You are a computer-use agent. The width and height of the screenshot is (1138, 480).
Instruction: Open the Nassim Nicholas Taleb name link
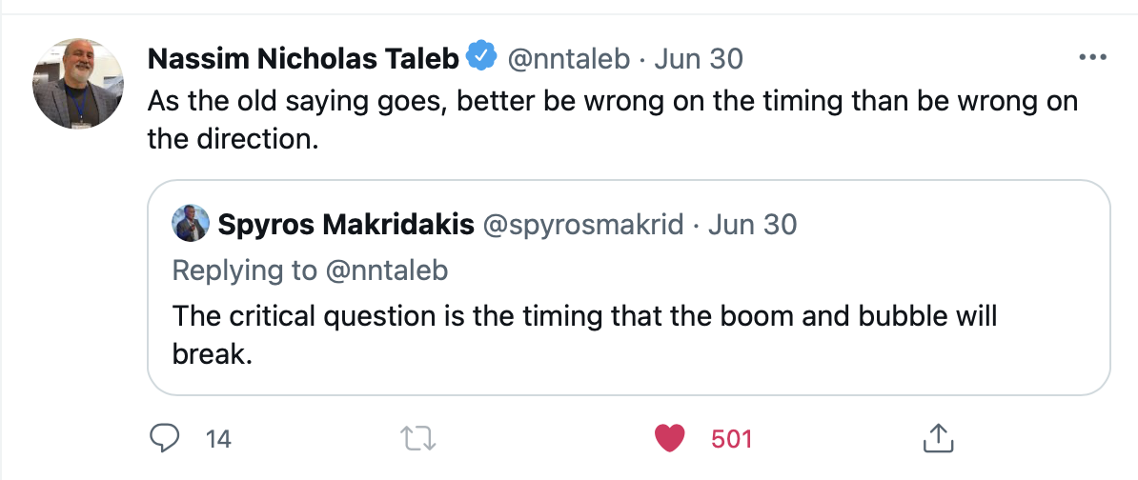[x=303, y=59]
